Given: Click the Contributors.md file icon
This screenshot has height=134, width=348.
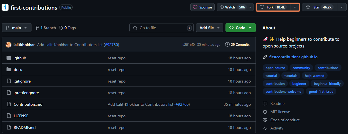Looking at the screenshot, I should [9, 104].
